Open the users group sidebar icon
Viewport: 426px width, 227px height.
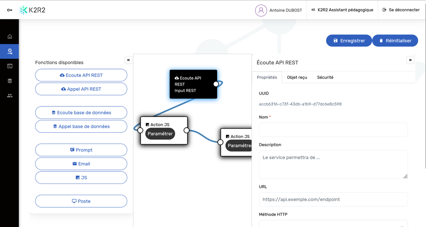point(10,96)
